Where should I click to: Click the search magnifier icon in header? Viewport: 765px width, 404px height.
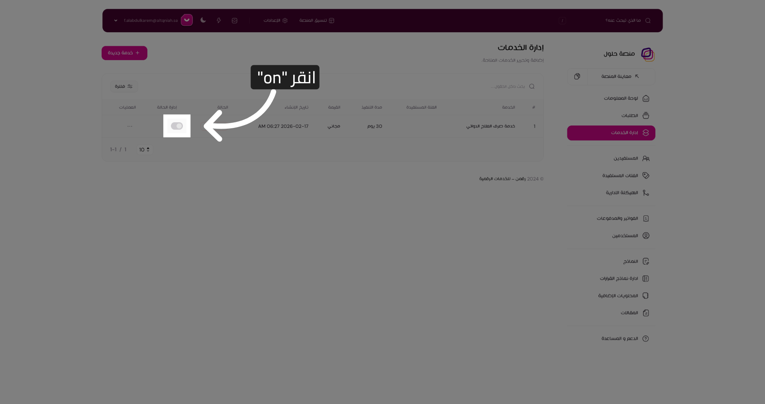[x=648, y=20]
